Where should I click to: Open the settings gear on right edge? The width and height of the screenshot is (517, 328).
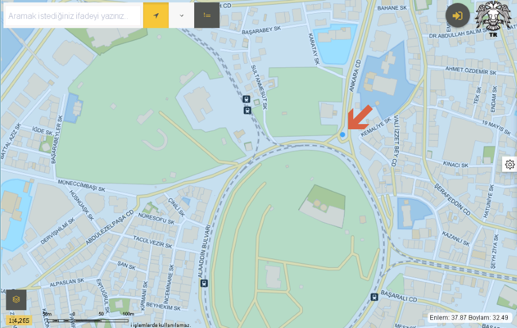click(x=510, y=164)
